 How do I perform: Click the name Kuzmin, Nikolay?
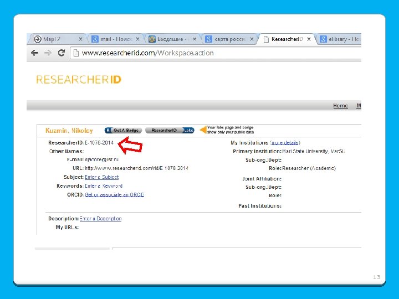point(69,131)
